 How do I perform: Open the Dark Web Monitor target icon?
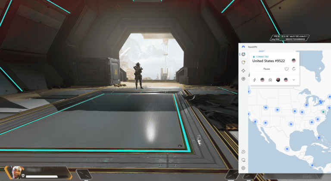pos(244,78)
